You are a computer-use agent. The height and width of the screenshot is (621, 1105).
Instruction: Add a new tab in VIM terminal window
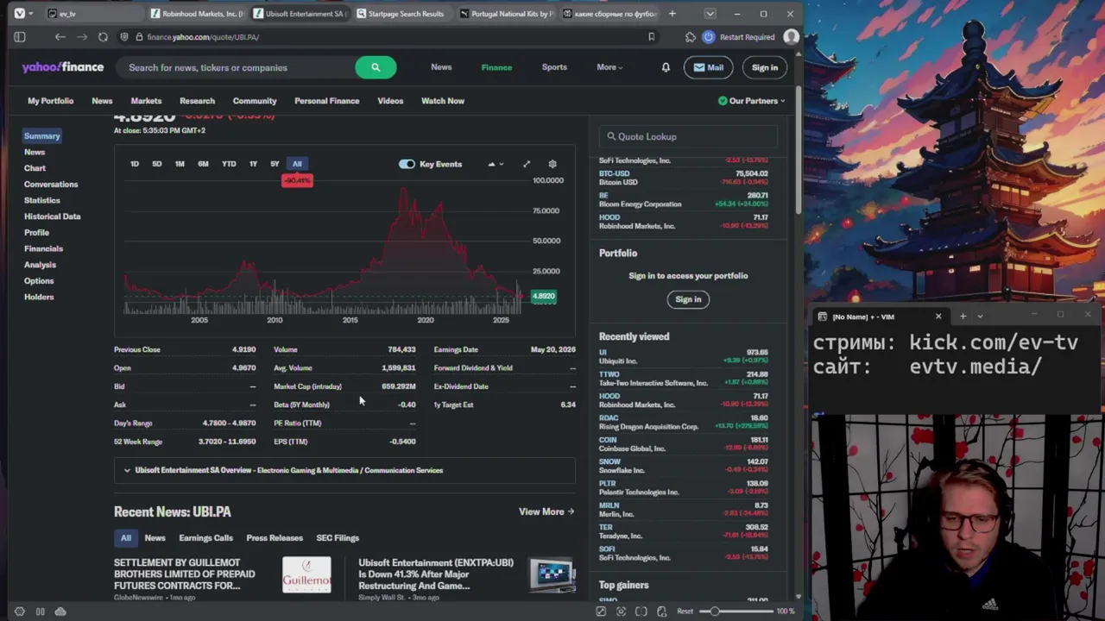(x=963, y=317)
